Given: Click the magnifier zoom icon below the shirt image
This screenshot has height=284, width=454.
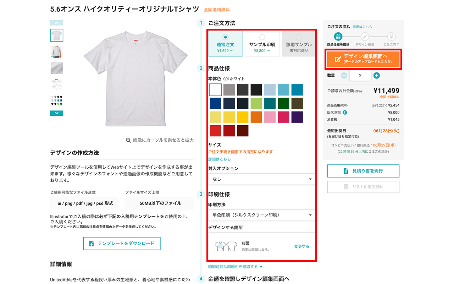Looking at the screenshot, I should point(129,140).
